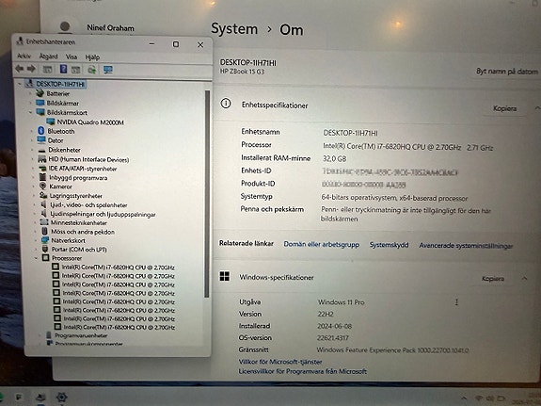Click Byt namn på datorn button
The height and width of the screenshot is (406, 541).
pos(507,72)
